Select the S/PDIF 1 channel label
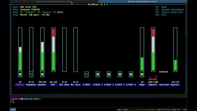The width and height of the screenshot is (197, 111). [x=98, y=85]
